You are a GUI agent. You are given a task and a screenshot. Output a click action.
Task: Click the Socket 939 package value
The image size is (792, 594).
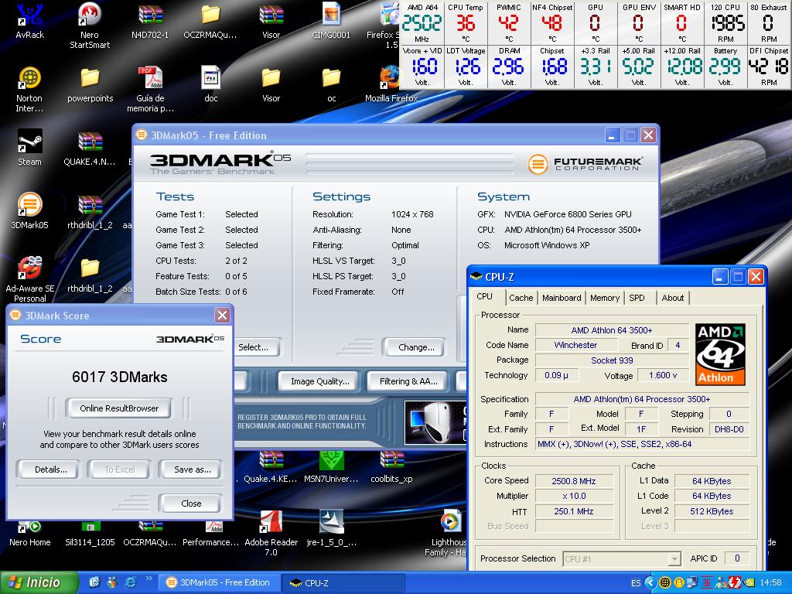tap(612, 360)
